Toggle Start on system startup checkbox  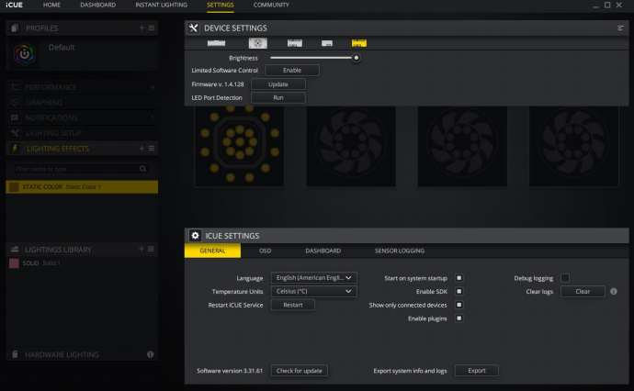coord(459,278)
